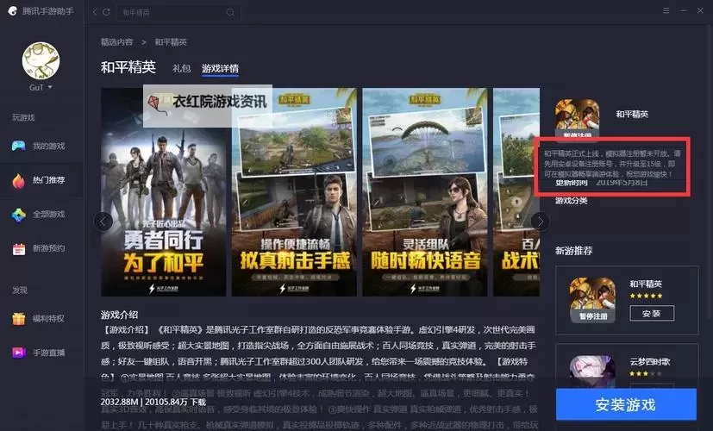The width and height of the screenshot is (713, 431).
Task: Click the 福利特权 gift box icon
Action: pyautogui.click(x=19, y=319)
